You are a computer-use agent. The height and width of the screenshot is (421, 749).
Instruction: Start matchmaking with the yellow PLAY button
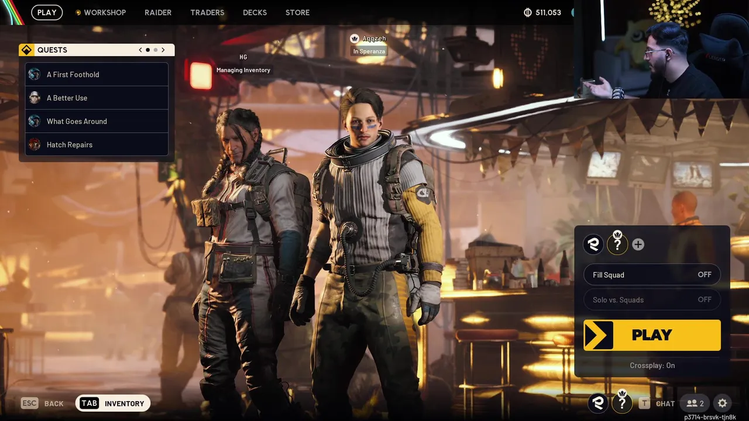(652, 335)
